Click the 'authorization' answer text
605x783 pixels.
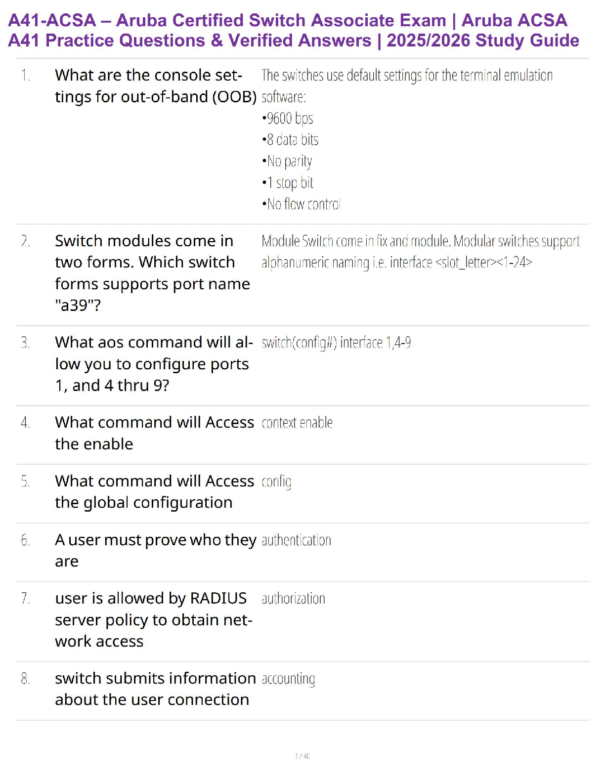tap(293, 599)
